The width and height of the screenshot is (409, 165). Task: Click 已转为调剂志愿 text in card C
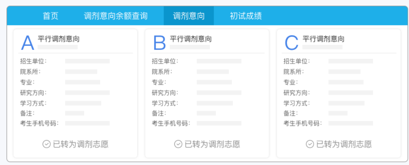344,144
